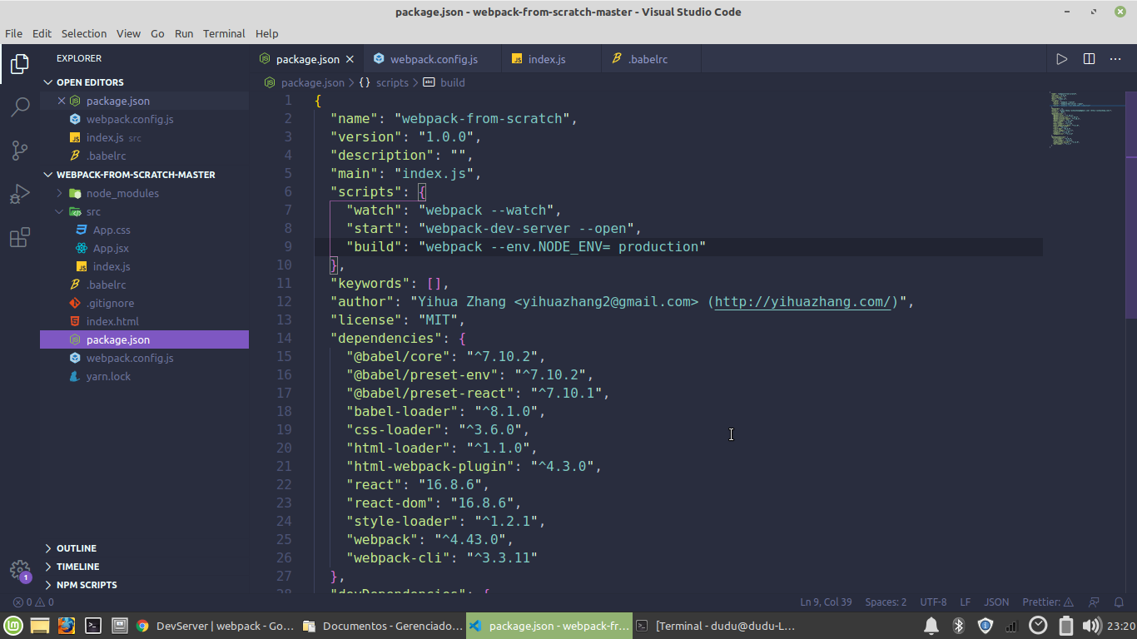Open the Edit menu
Viewport: 1137px width, 639px height.
click(x=42, y=33)
